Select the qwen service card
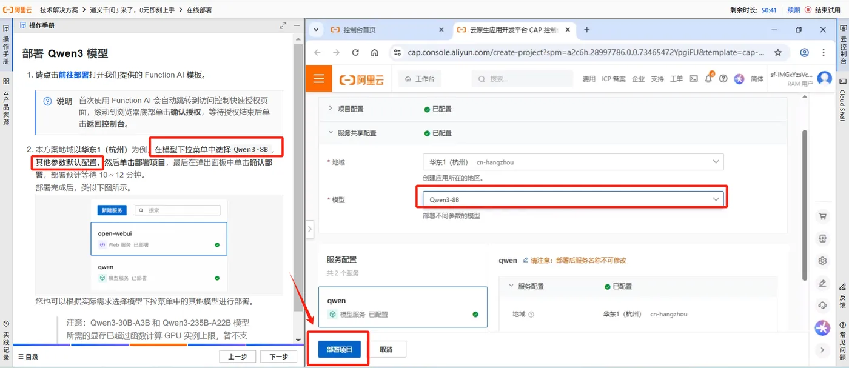Screen dimensions: 849x368 point(403,307)
